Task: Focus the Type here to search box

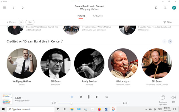Action: click(31, 109)
